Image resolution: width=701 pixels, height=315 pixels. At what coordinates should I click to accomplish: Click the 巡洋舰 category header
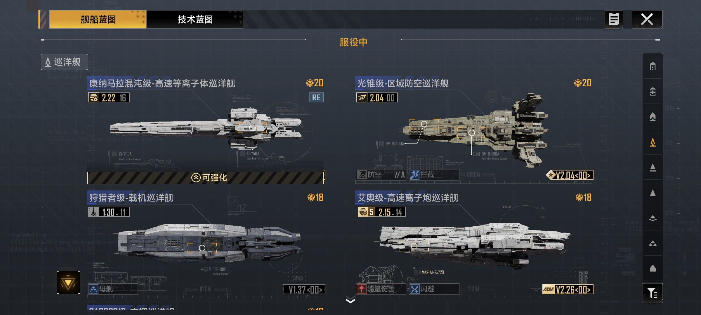tap(64, 62)
